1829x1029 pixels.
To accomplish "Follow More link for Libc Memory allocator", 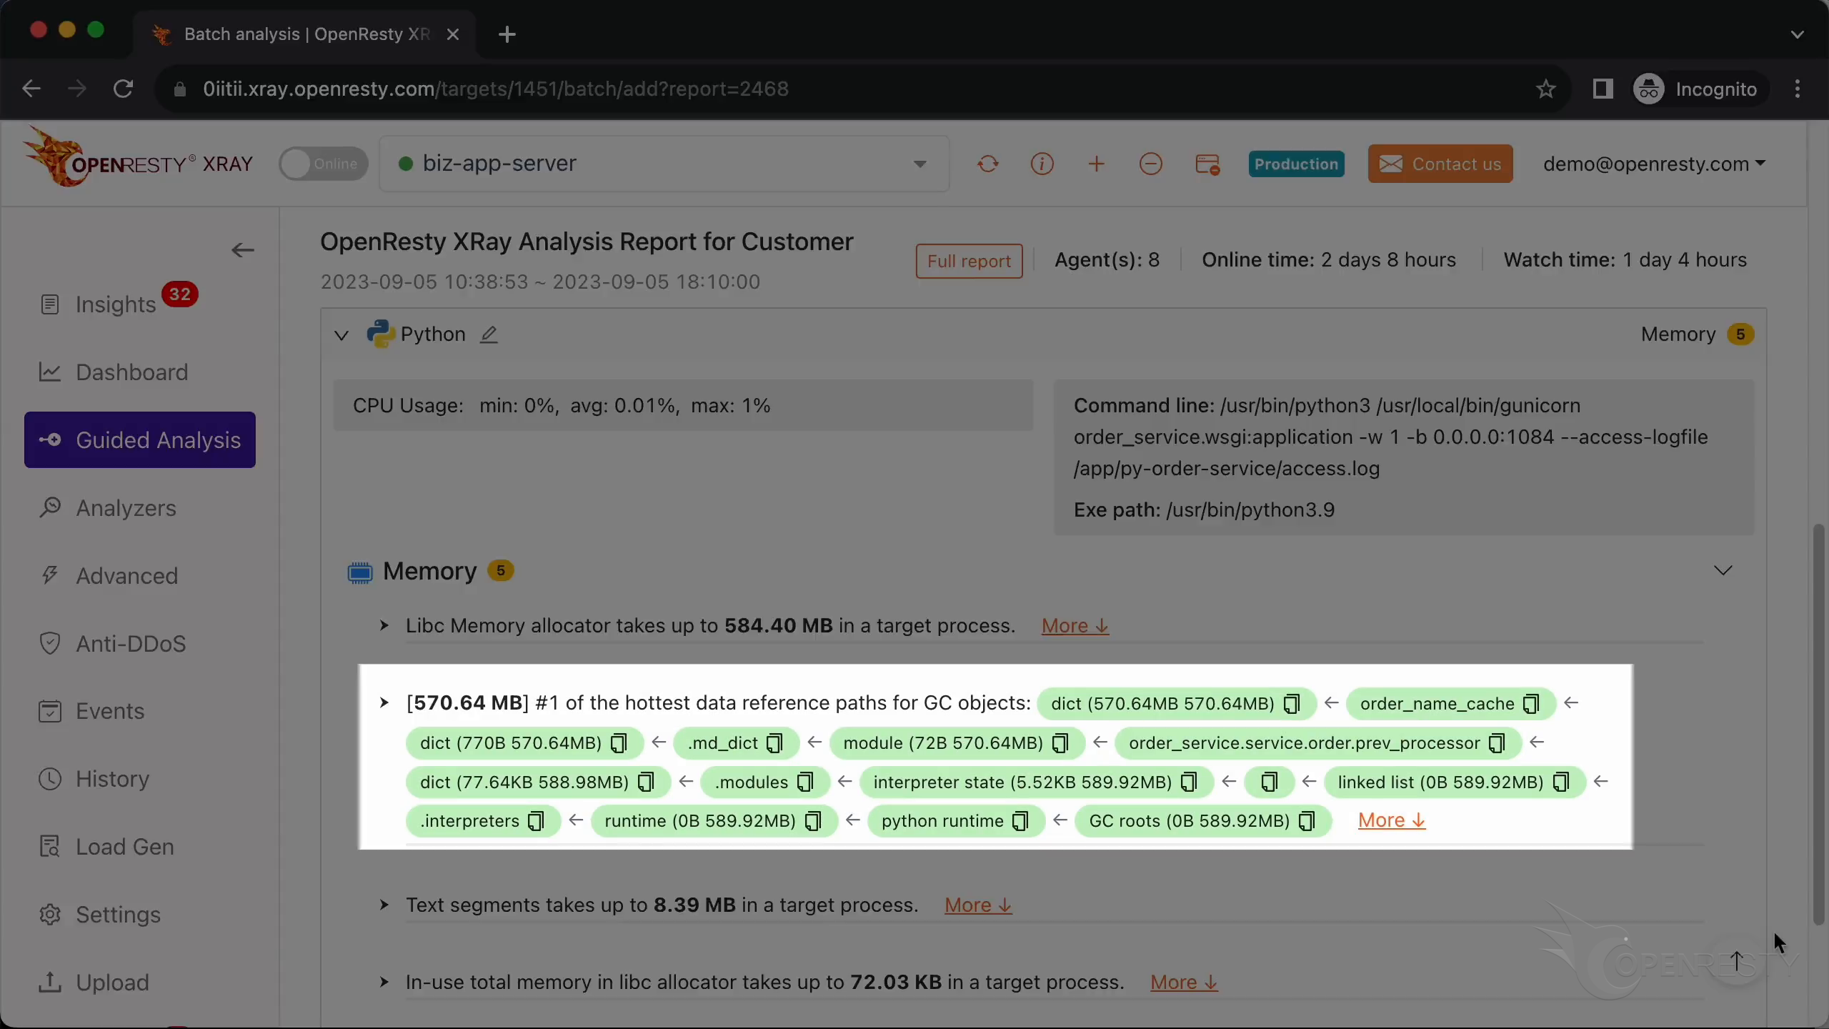I will pos(1075,626).
